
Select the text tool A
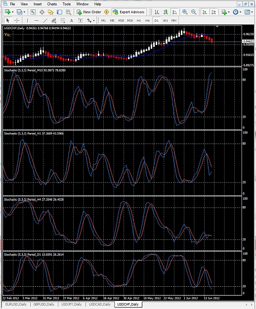click(x=72, y=20)
